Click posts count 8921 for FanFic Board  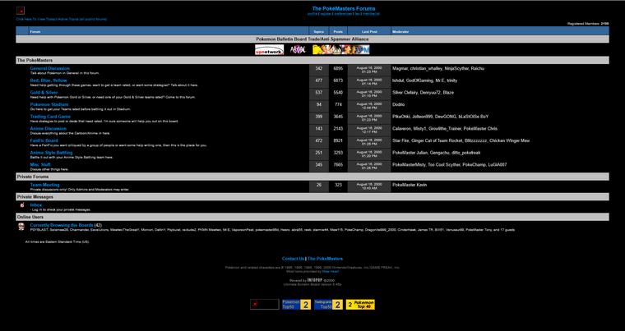(338, 140)
